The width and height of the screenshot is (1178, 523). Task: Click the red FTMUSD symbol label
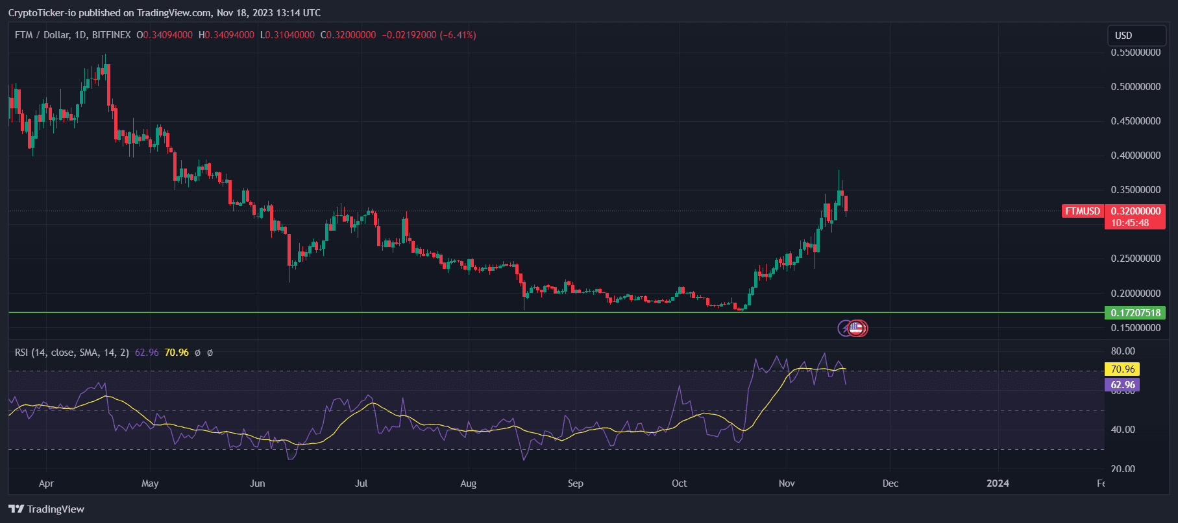(x=1083, y=211)
